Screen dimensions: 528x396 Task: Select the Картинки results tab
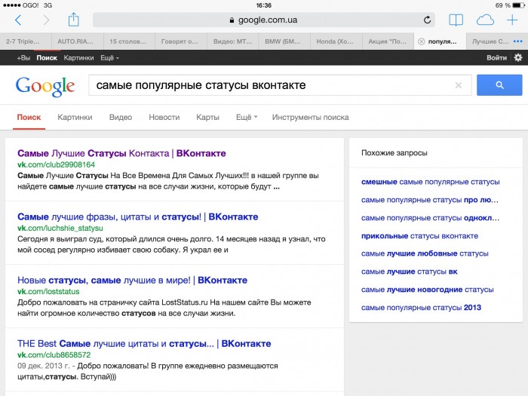[x=75, y=117]
